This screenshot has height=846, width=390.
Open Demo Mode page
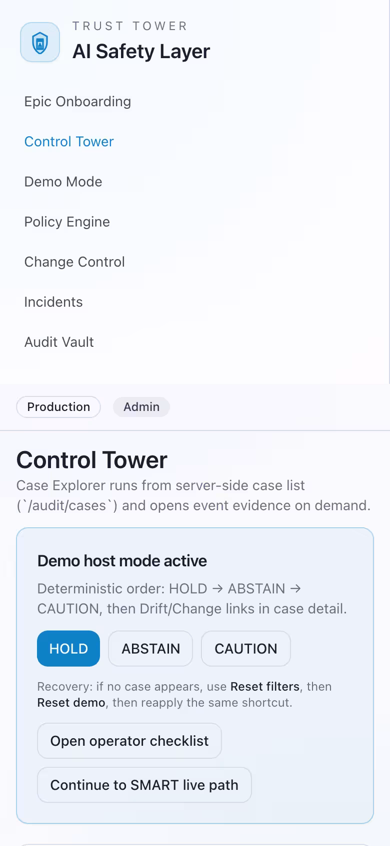pos(63,181)
